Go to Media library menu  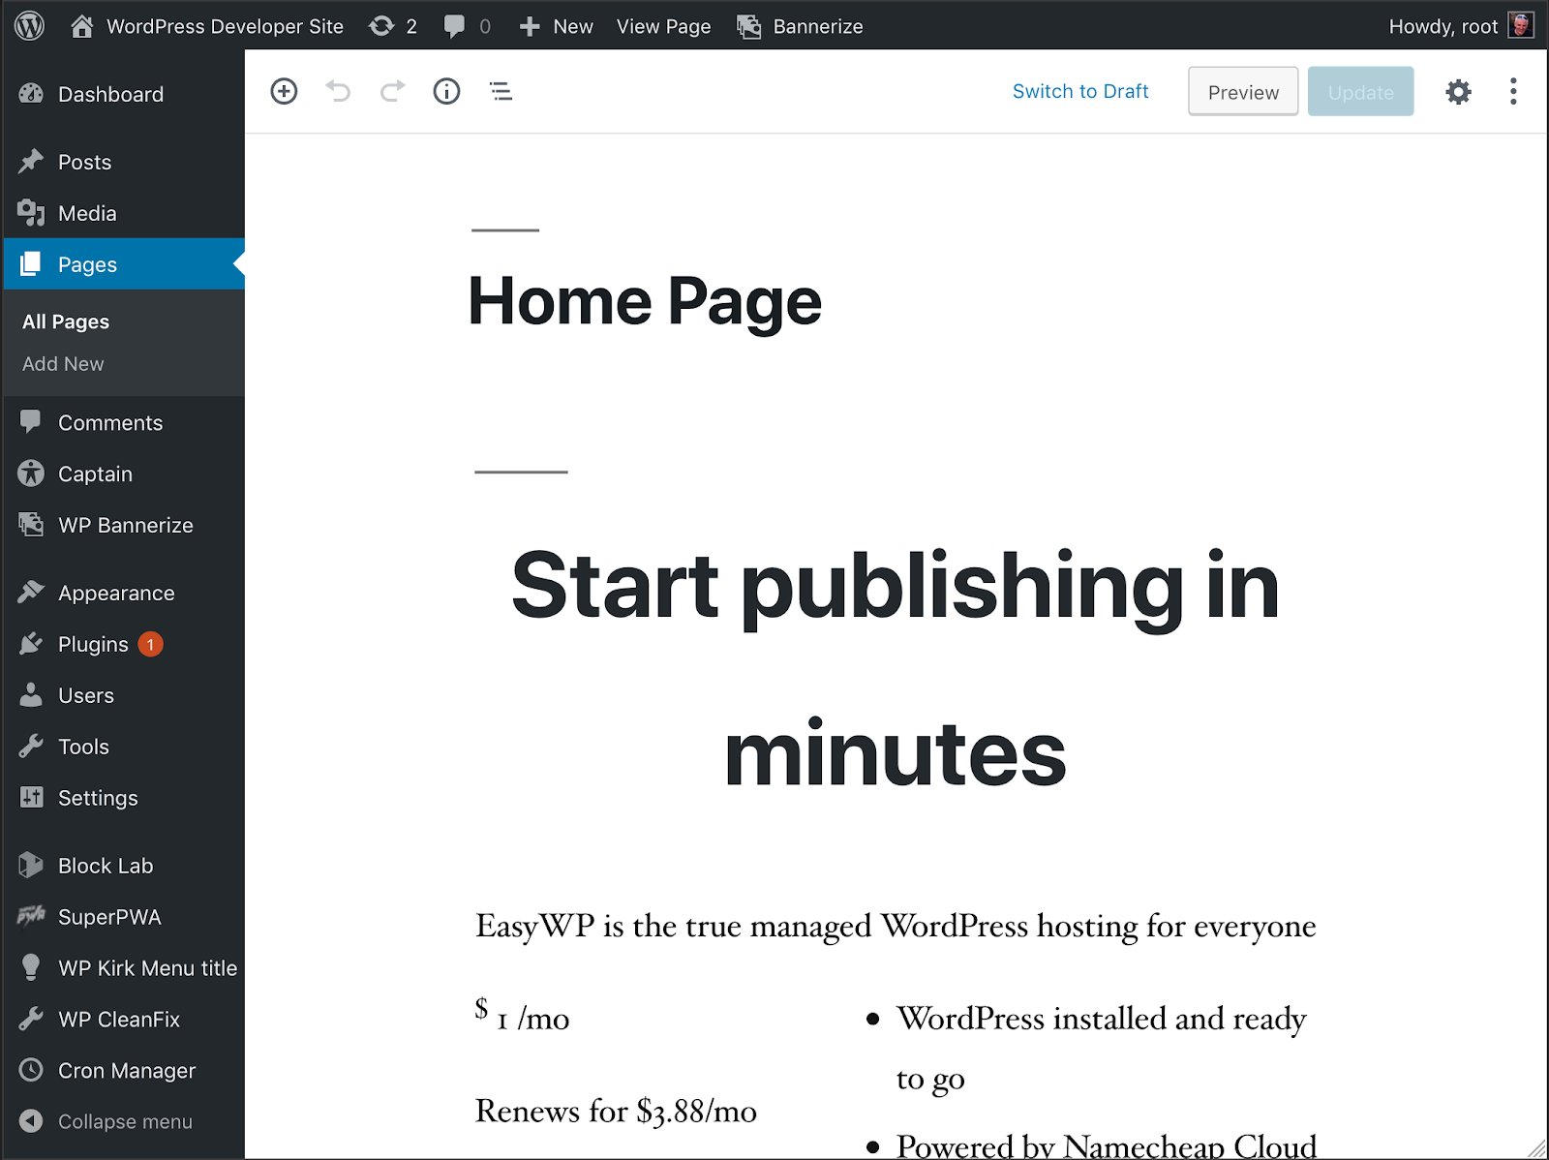(124, 213)
